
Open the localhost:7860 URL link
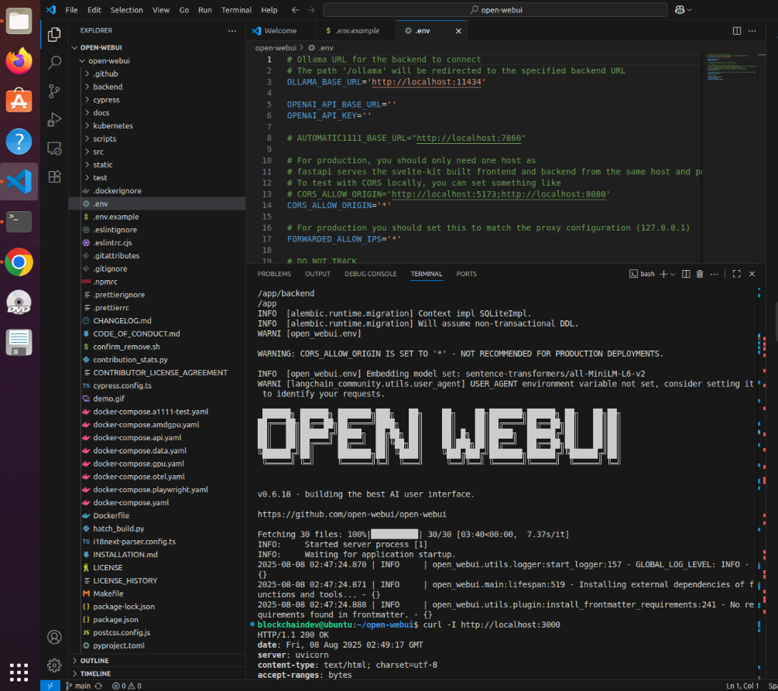[x=469, y=138]
